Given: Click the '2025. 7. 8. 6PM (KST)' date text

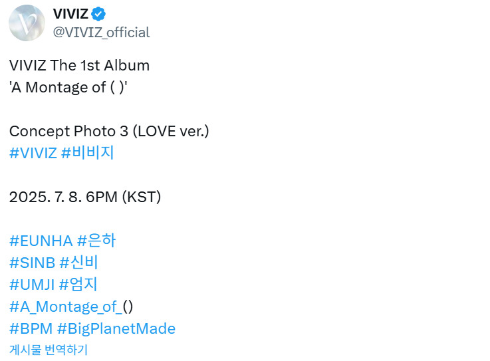Looking at the screenshot, I should coord(85,197).
